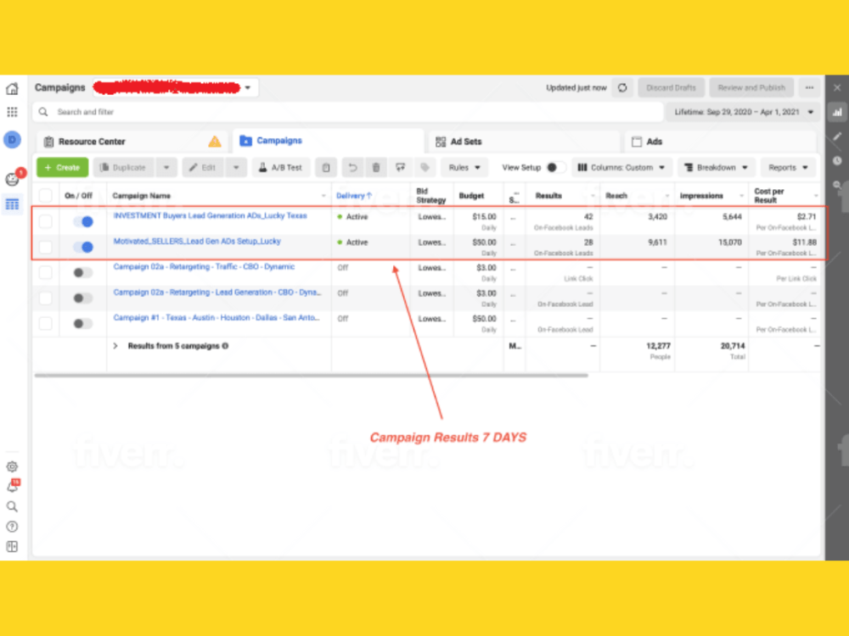Click the search magnifier in left sidebar
Viewport: 849px width, 636px height.
[12, 507]
